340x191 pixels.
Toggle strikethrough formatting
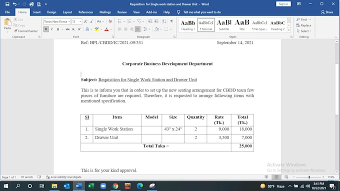click(x=67, y=29)
